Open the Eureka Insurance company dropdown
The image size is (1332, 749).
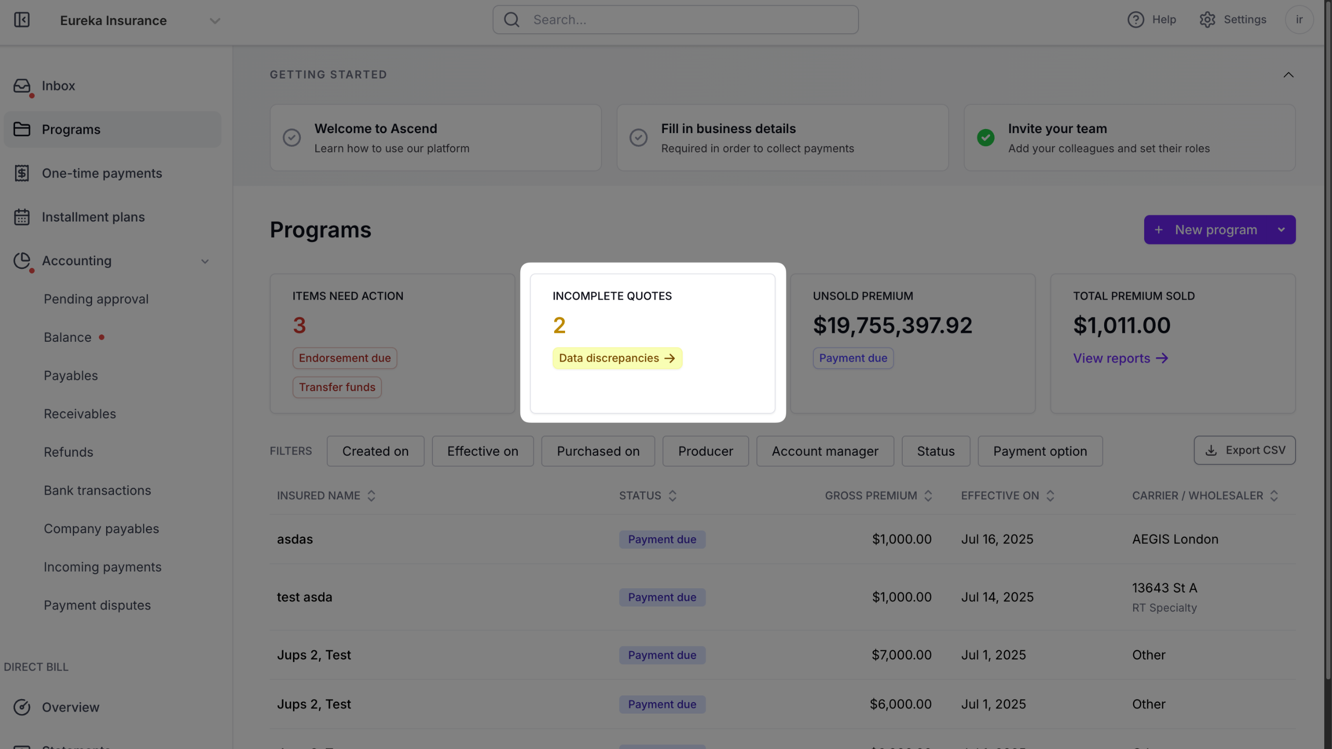pos(215,21)
